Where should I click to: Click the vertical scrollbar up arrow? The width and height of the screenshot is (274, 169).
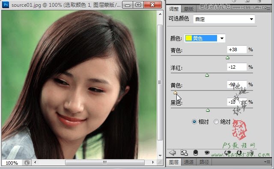[160, 14]
